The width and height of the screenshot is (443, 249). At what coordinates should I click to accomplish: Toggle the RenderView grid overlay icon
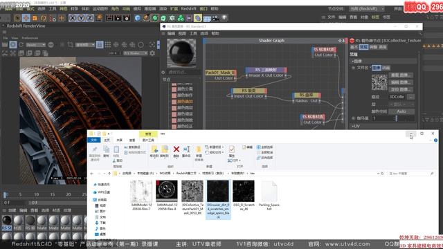(108, 44)
